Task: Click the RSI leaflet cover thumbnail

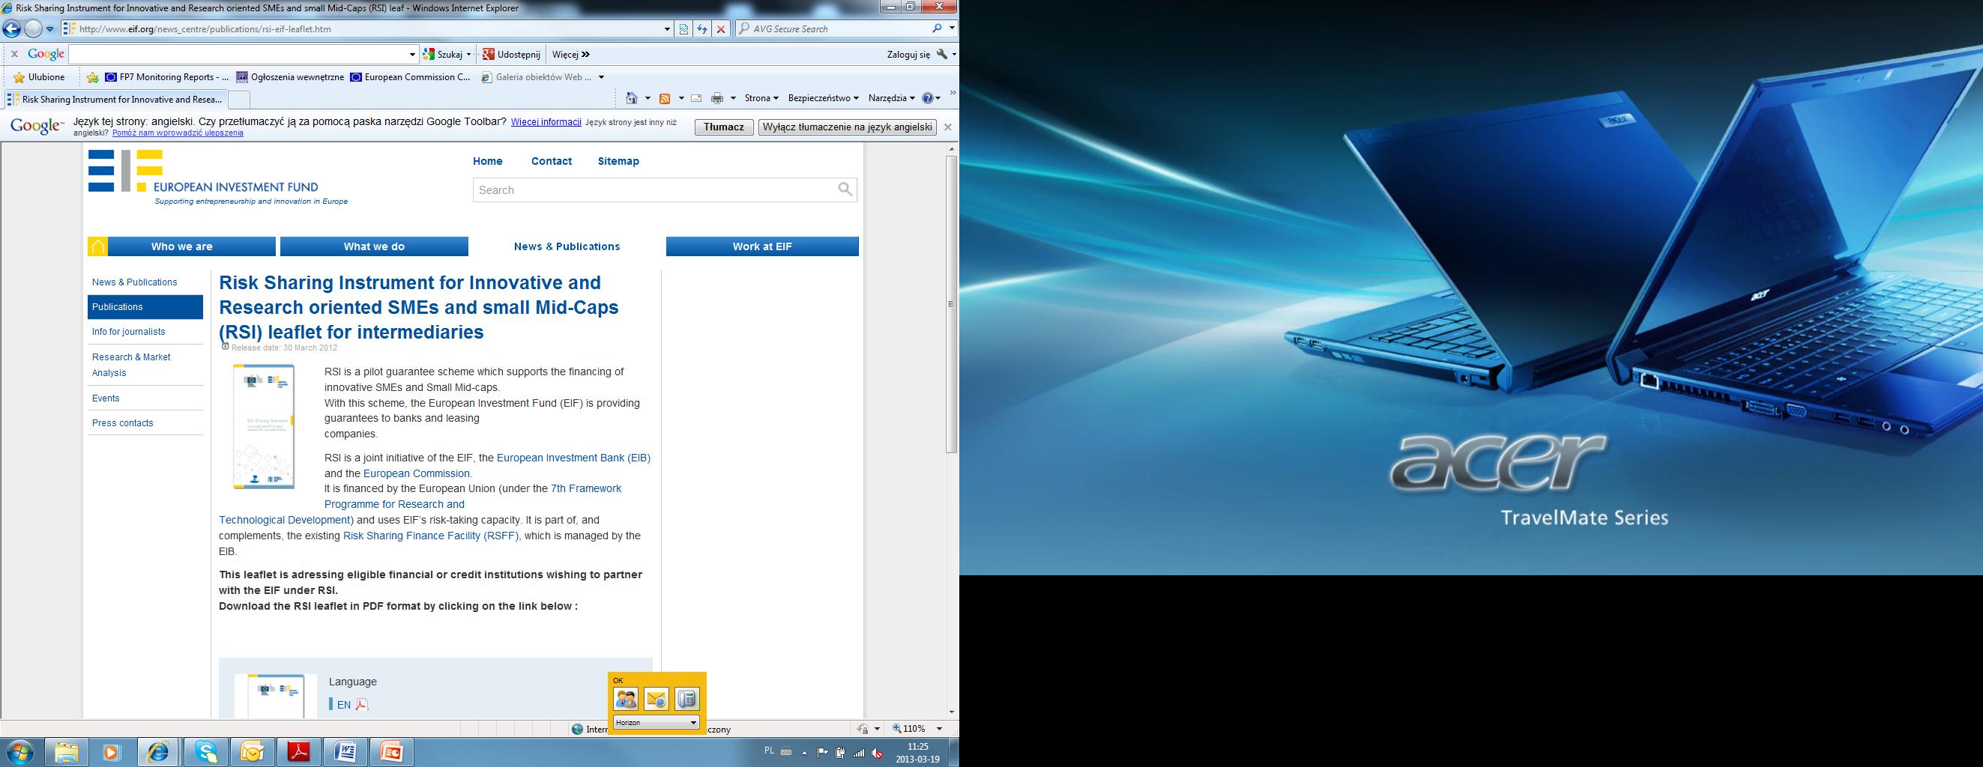Action: (x=264, y=426)
